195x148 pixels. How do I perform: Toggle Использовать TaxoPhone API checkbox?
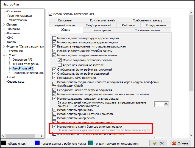pos(50,14)
